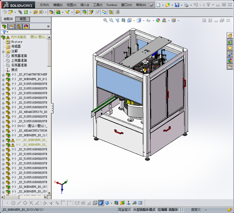This screenshot has width=234, height=213.
Task: Click the 大型装配体模式 status bar indicator
Action: [x=144, y=210]
